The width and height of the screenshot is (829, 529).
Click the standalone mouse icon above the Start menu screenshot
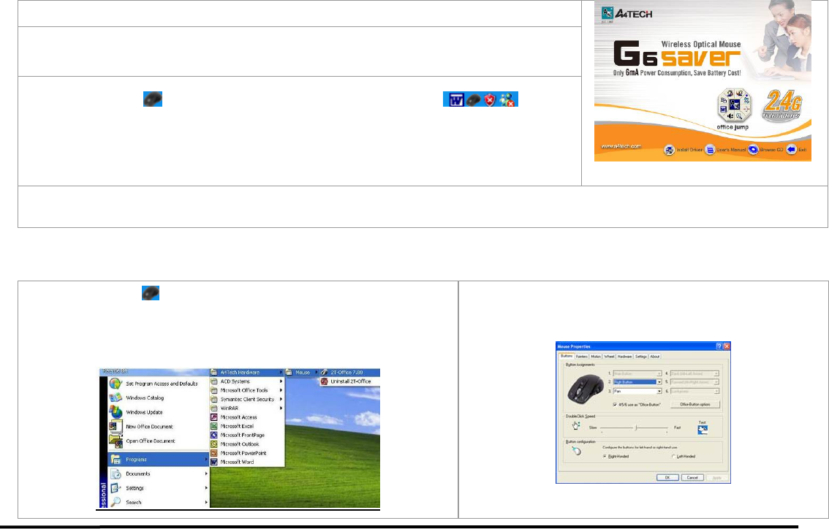[x=151, y=293]
